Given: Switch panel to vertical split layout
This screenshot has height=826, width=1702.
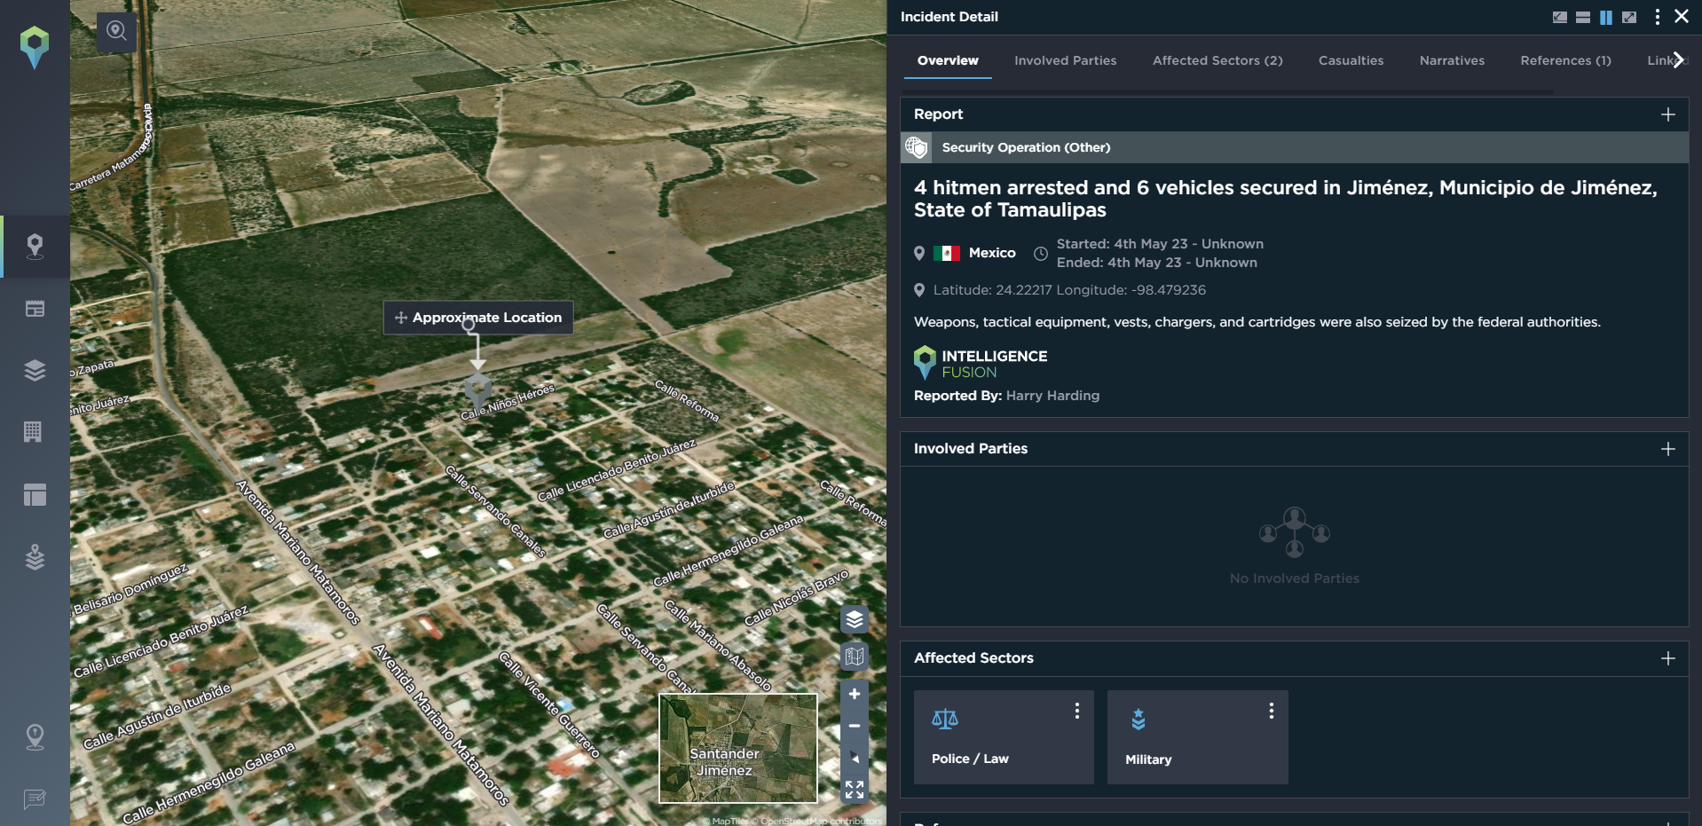Looking at the screenshot, I should click(1606, 17).
